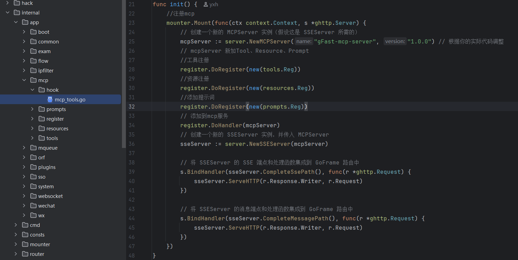
Task: Click the plugins folder icon
Action: (33, 167)
